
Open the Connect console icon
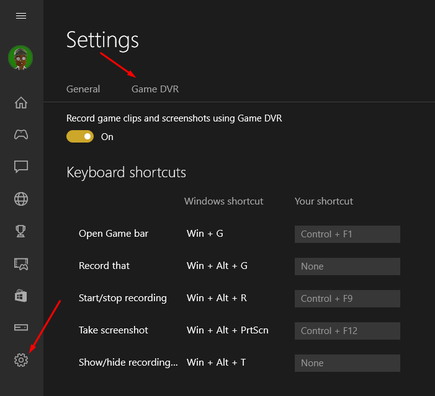point(21,328)
